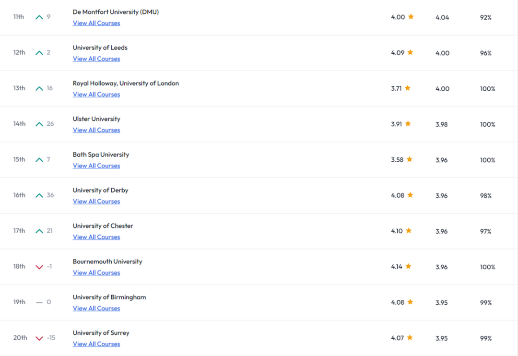This screenshot has height=356, width=518.
Task: Open View All Courses for University of Surrey
Action: click(x=96, y=344)
